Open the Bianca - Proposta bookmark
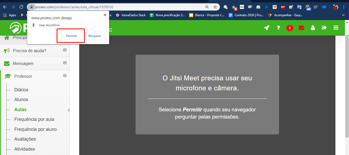349x155 pixels. click(x=207, y=15)
